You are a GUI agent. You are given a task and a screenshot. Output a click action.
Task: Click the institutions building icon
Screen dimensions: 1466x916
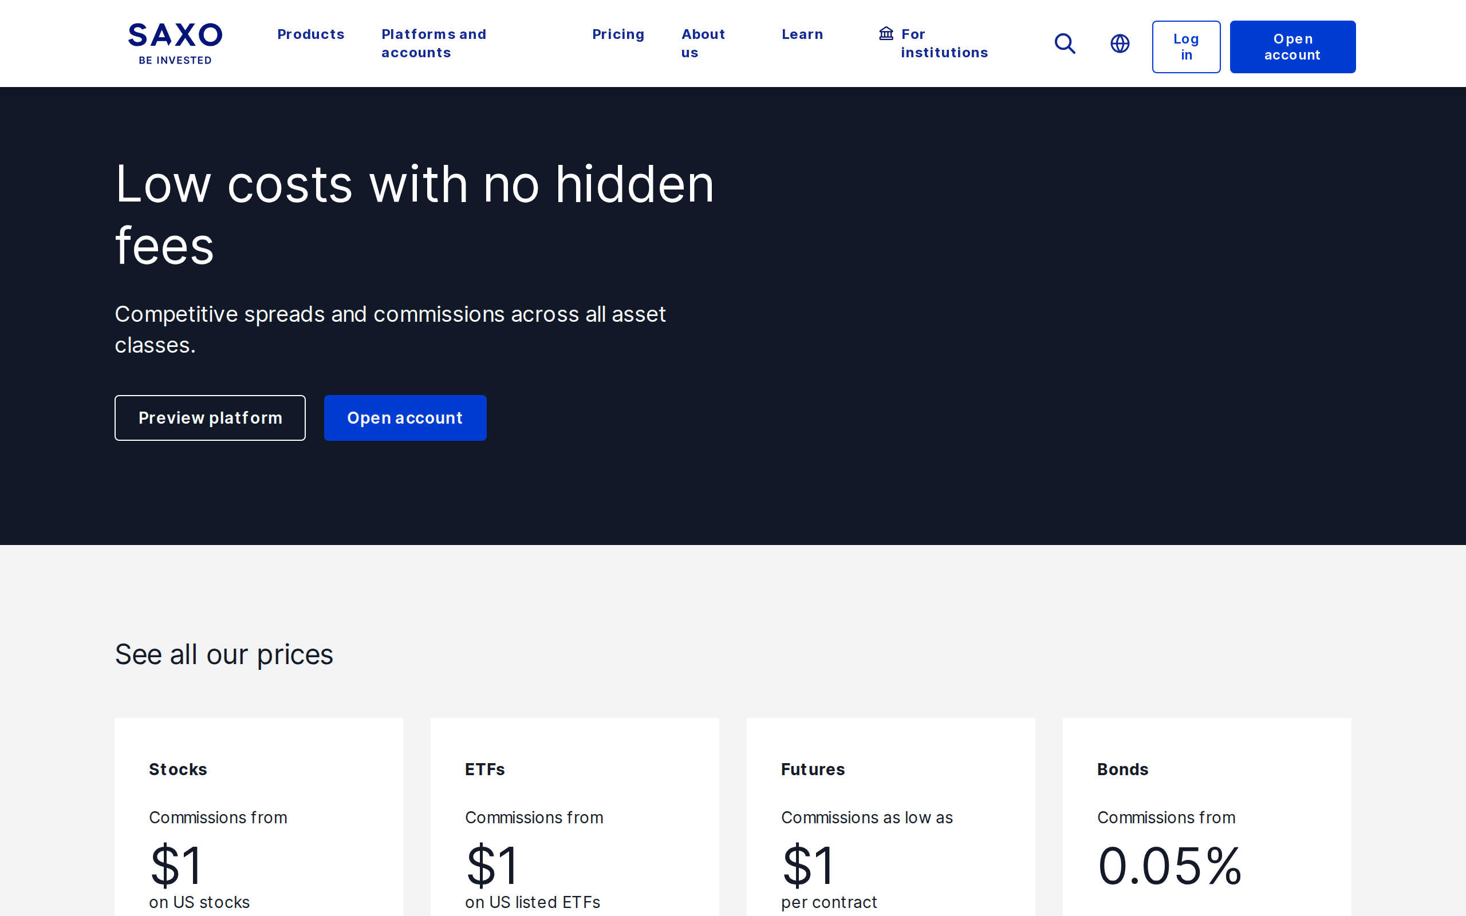tap(886, 33)
